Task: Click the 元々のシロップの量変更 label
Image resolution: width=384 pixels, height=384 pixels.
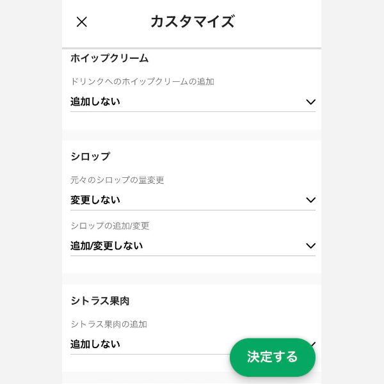Action: (x=117, y=180)
